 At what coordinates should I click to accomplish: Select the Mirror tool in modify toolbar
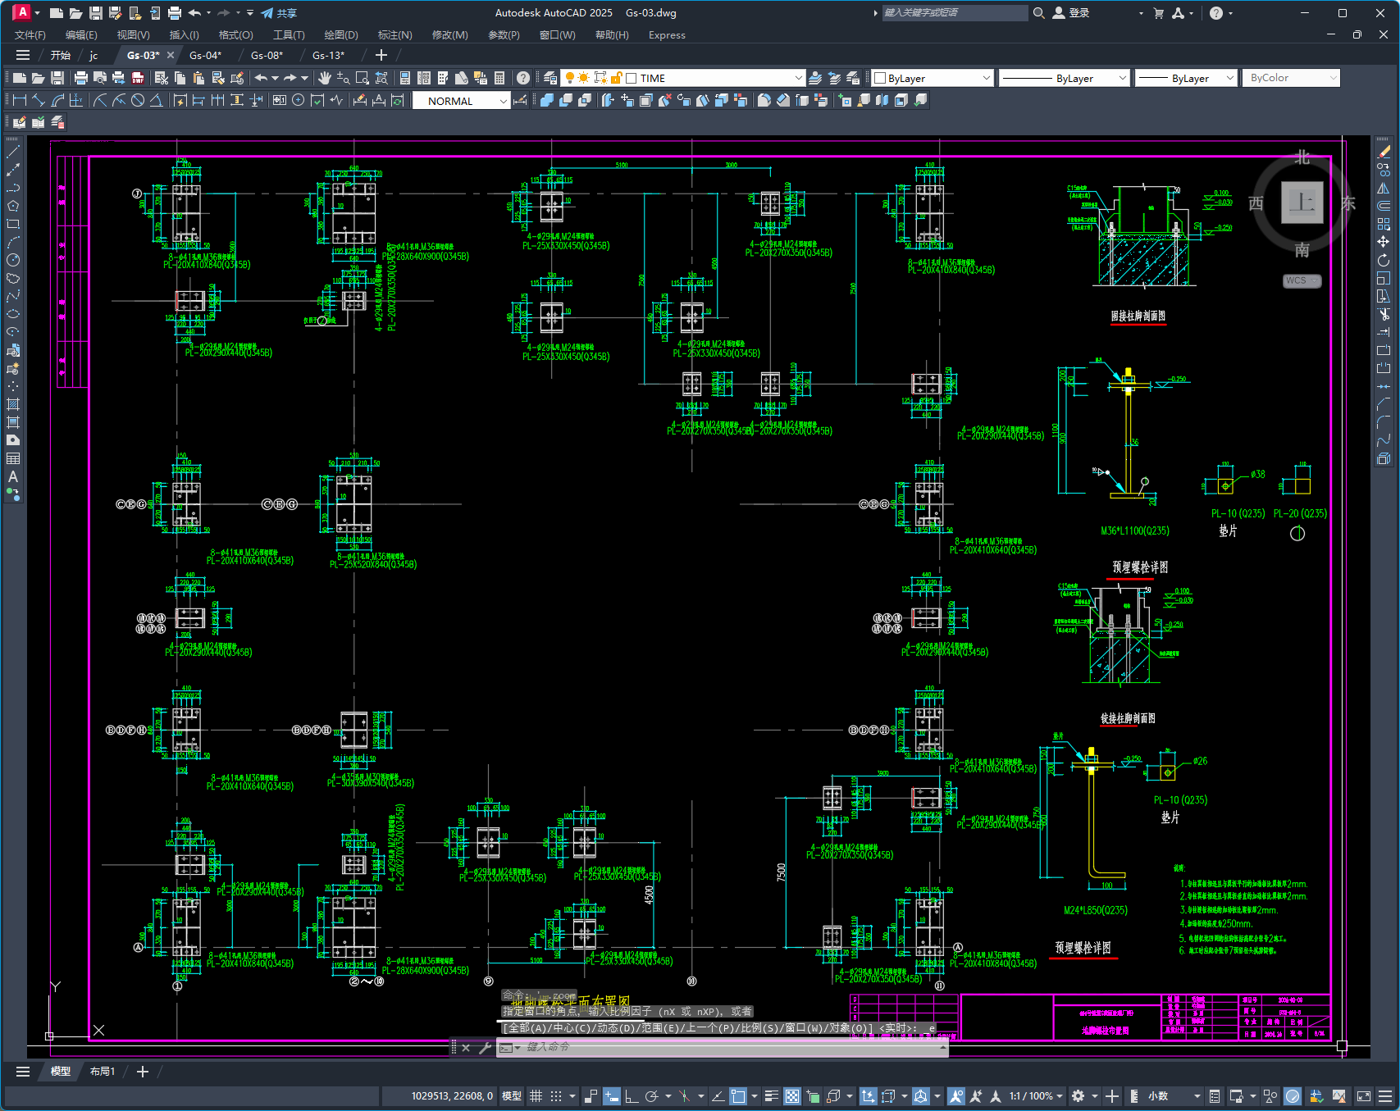pyautogui.click(x=1384, y=188)
